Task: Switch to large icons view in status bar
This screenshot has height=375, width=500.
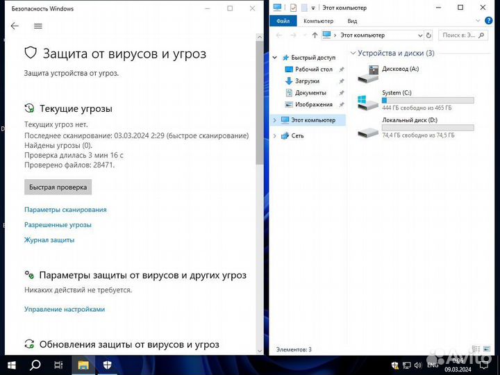Action: (487, 349)
